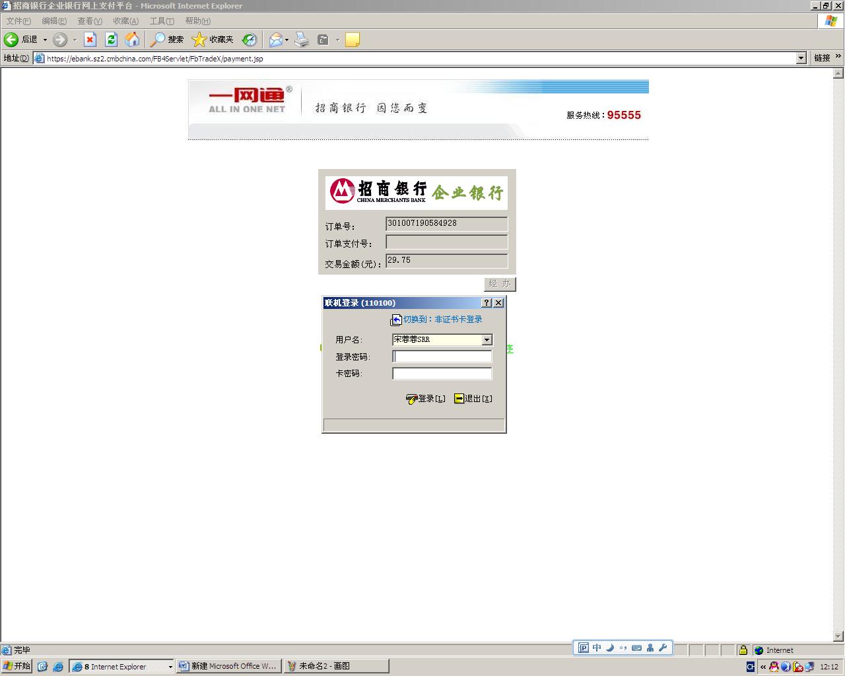Click the IE Back arrow button

click(11, 40)
